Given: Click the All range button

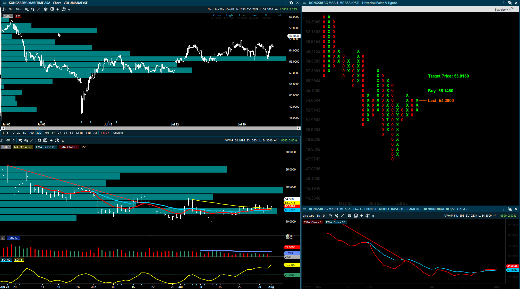Looking at the screenshot, I should pyautogui.click(x=95, y=133).
